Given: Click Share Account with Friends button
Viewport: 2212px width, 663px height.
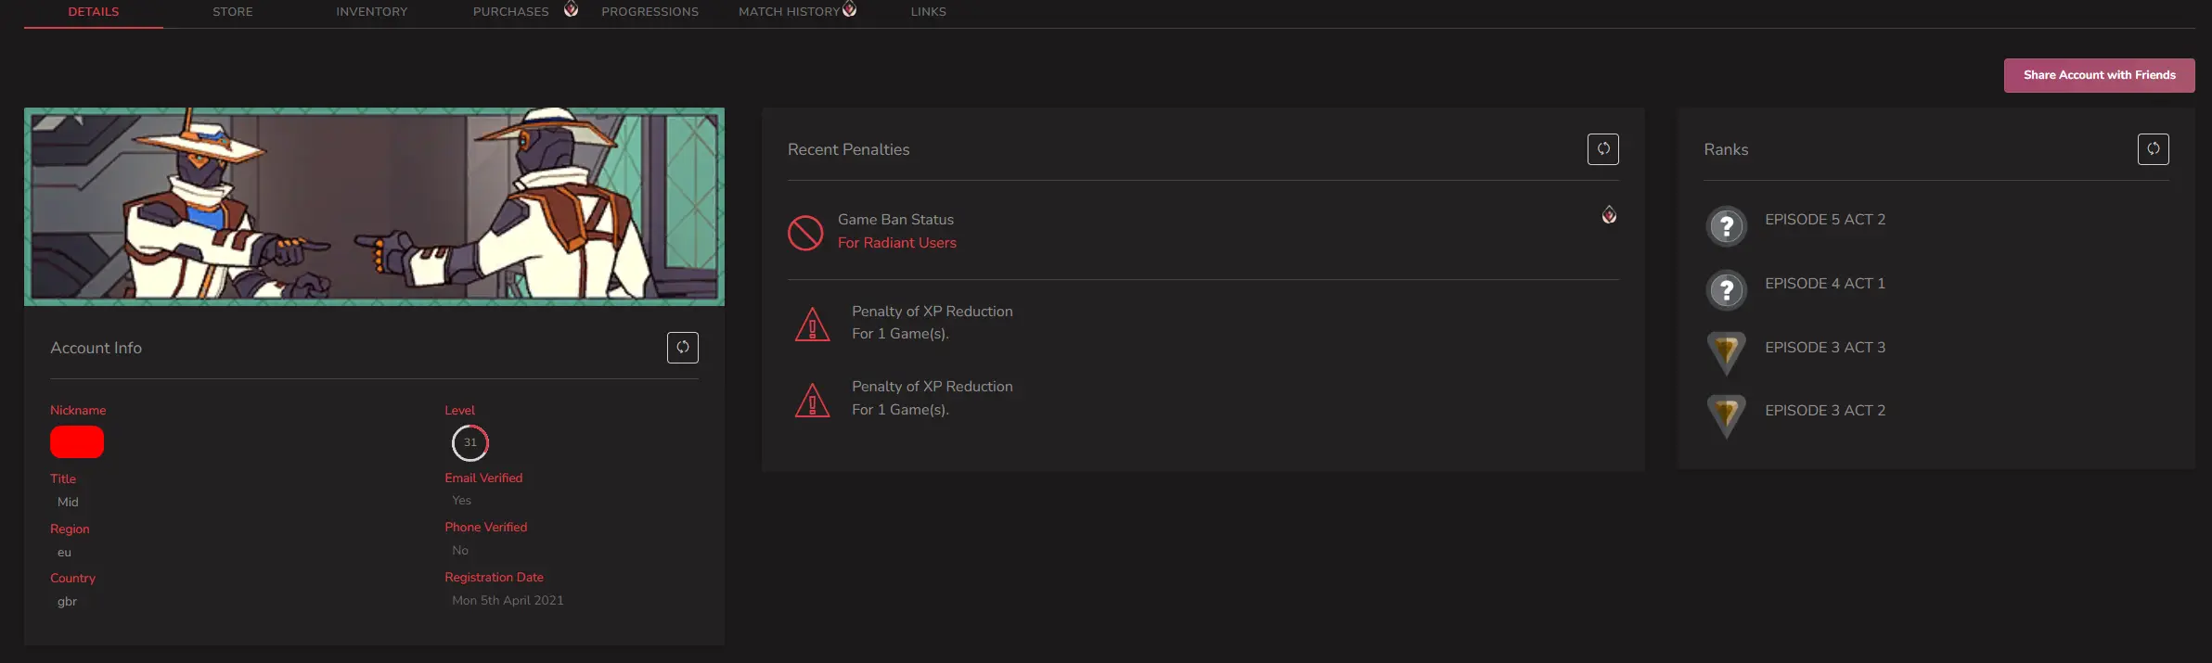Looking at the screenshot, I should pos(2099,75).
